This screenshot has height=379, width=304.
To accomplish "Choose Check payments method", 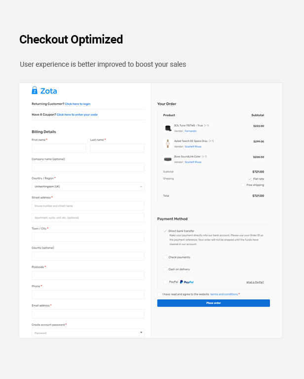I will point(165,257).
